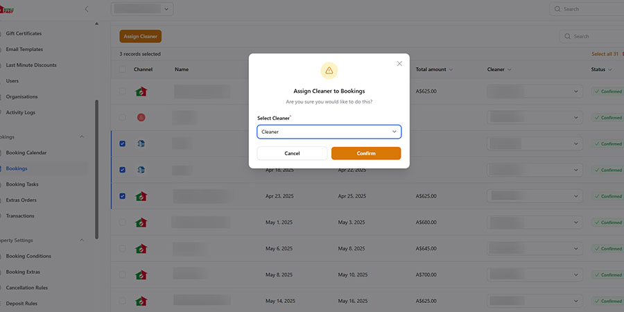The image size is (624, 312).
Task: Sort by the Status column header
Action: point(601,69)
